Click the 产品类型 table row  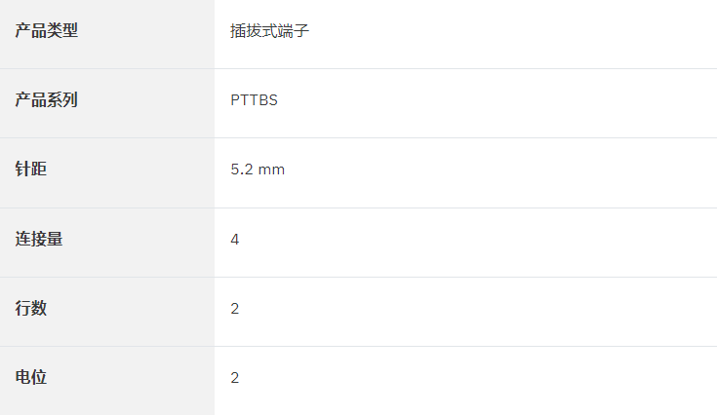click(x=359, y=34)
